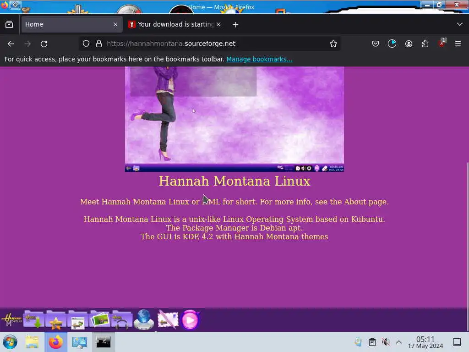Open uBlock Origin extension icon
This screenshot has height=352, width=469.
442,43
